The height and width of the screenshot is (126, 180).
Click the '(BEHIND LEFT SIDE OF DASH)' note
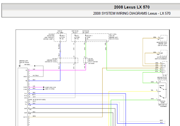point(24,62)
